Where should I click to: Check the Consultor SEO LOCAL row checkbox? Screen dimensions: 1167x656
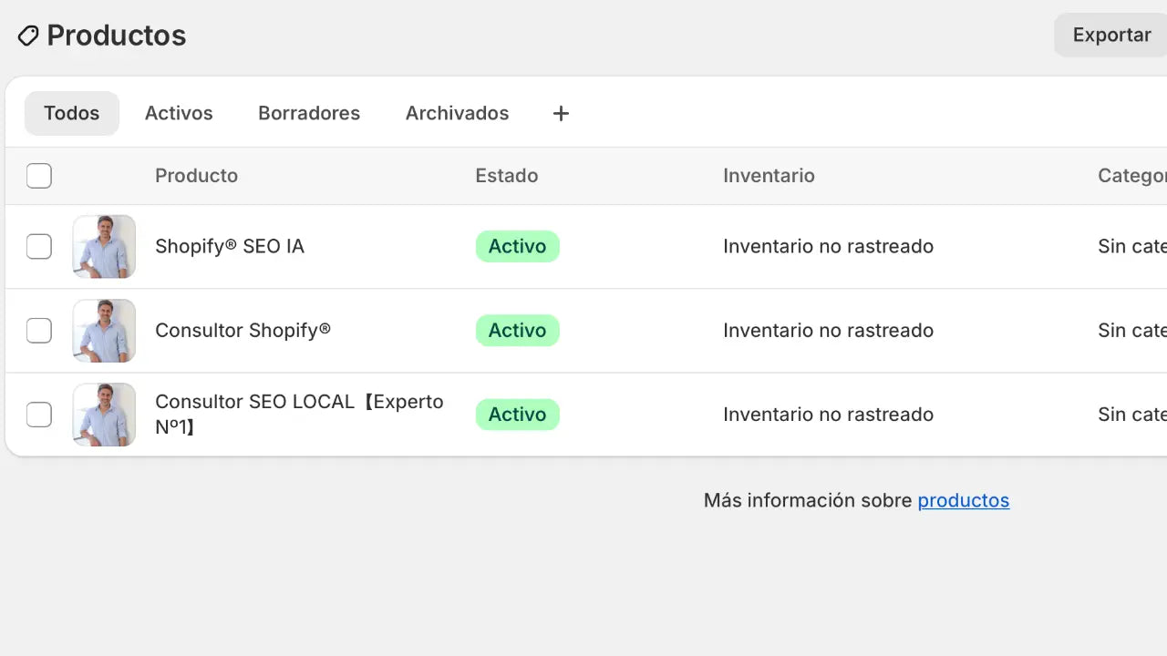pos(38,414)
